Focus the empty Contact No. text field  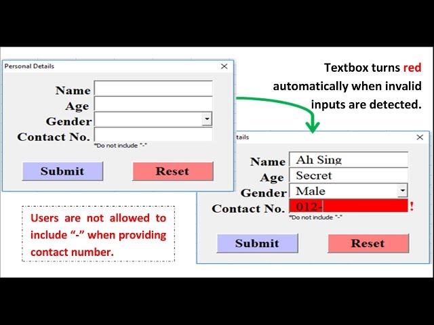(153, 135)
